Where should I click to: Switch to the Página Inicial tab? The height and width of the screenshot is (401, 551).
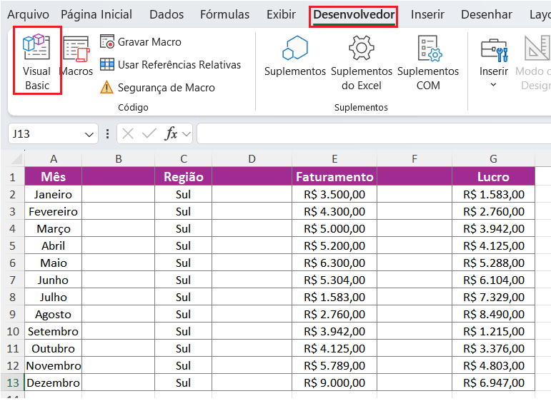tap(96, 14)
